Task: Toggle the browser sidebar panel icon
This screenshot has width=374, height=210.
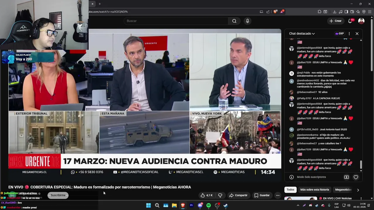Action: (346, 12)
